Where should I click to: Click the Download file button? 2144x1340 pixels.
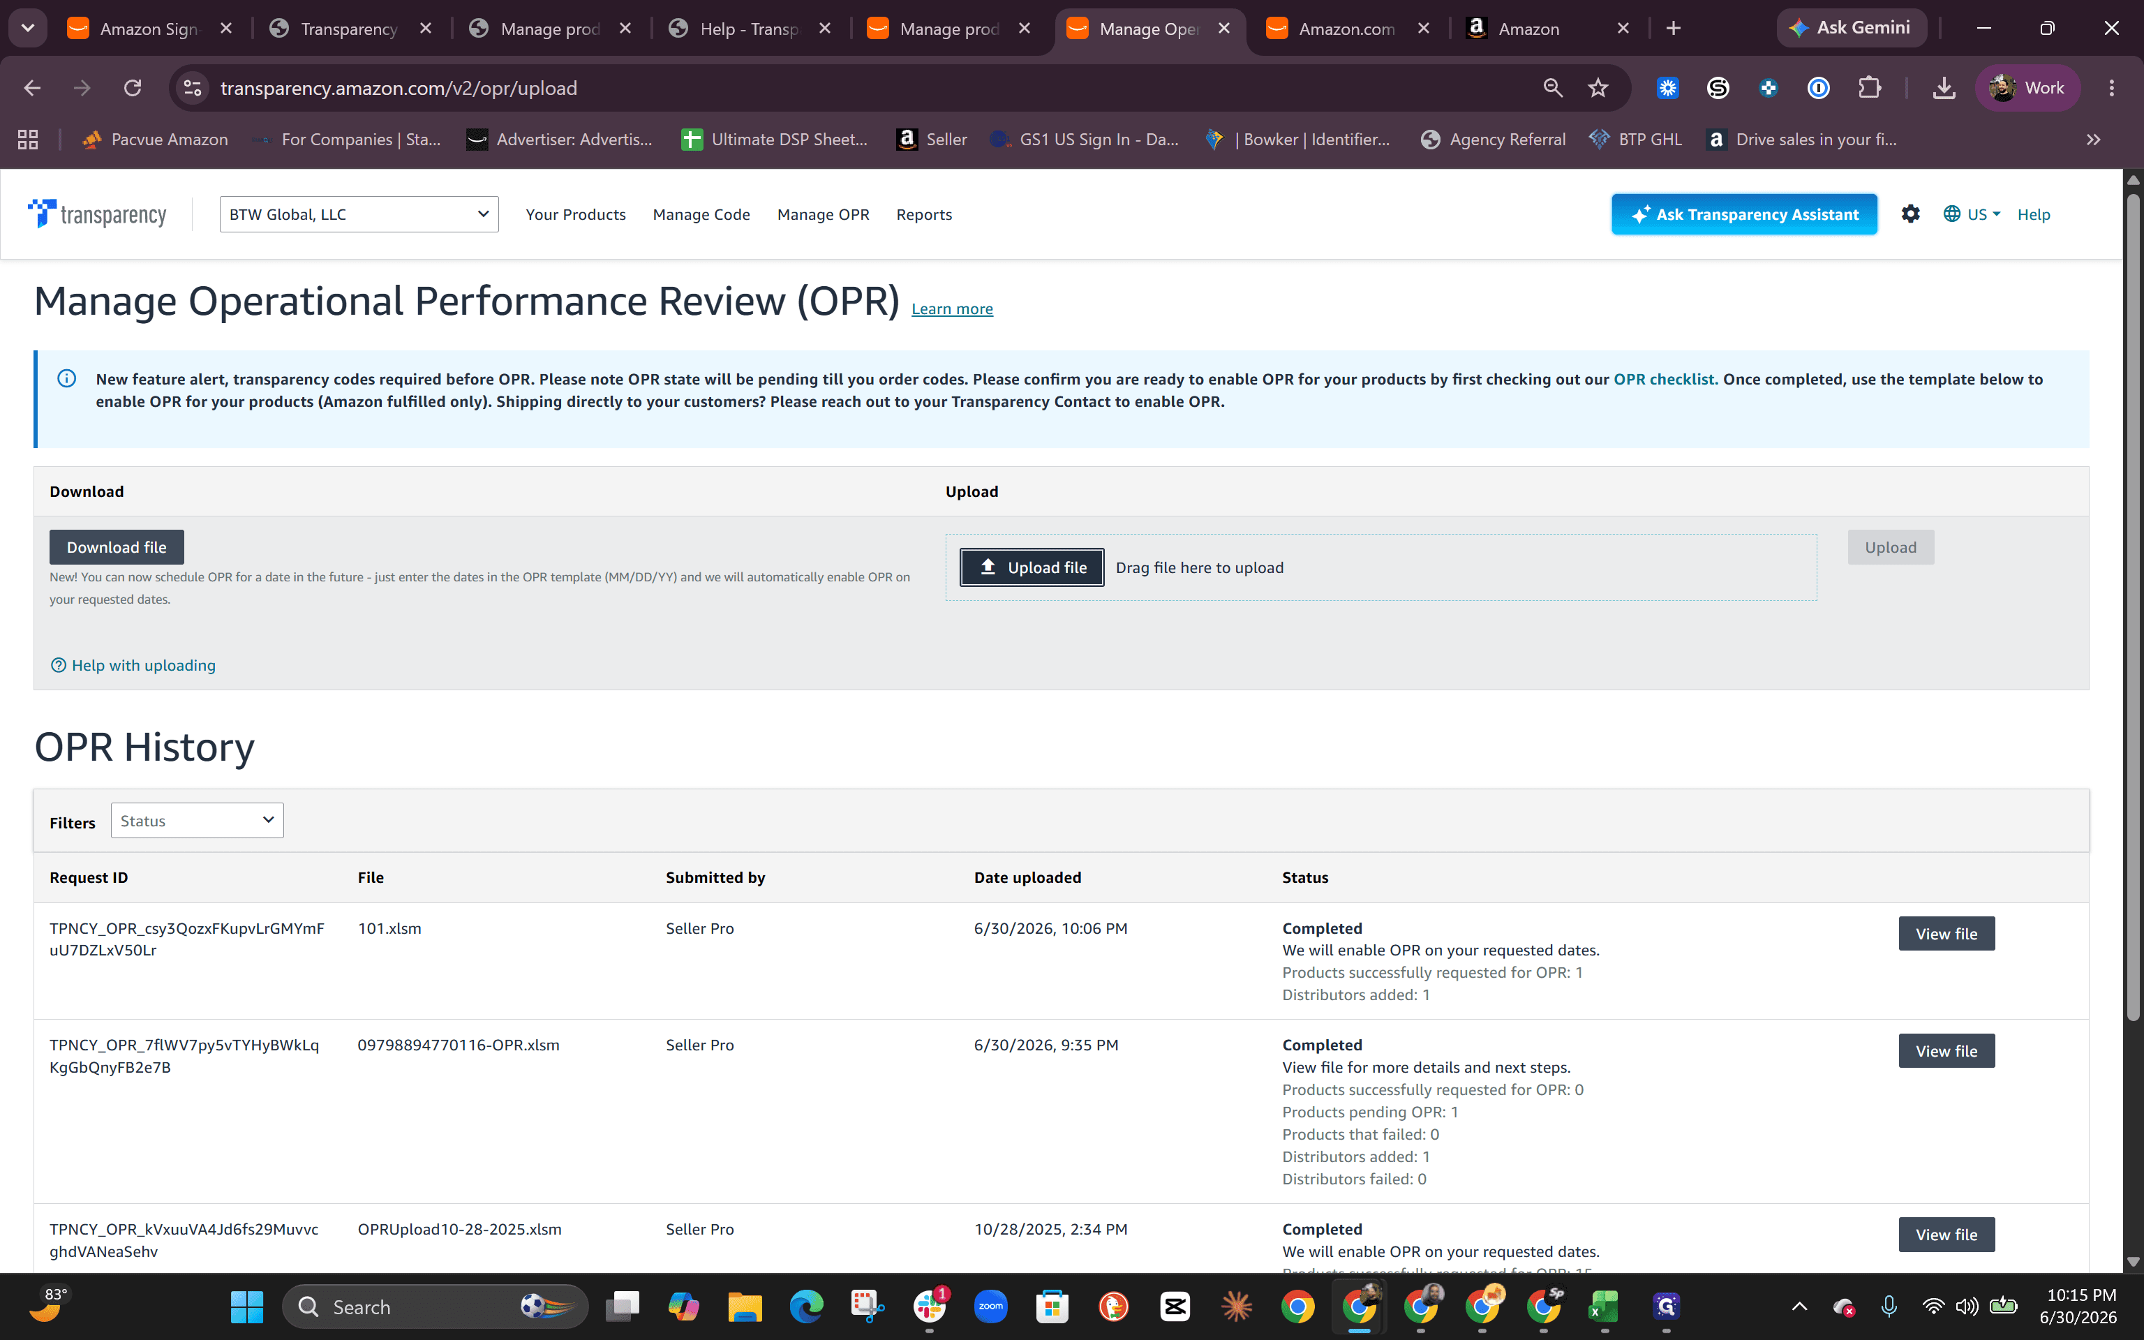116,546
